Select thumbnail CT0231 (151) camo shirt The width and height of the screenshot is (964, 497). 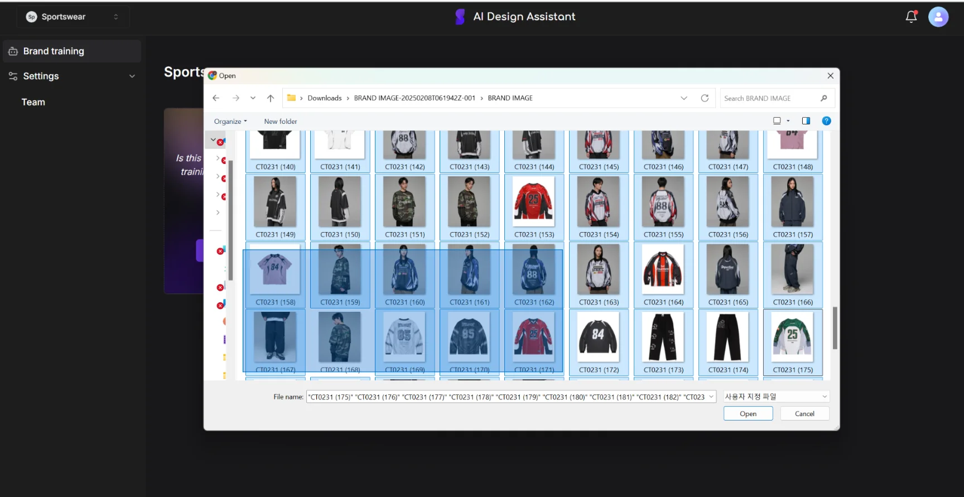pos(405,207)
